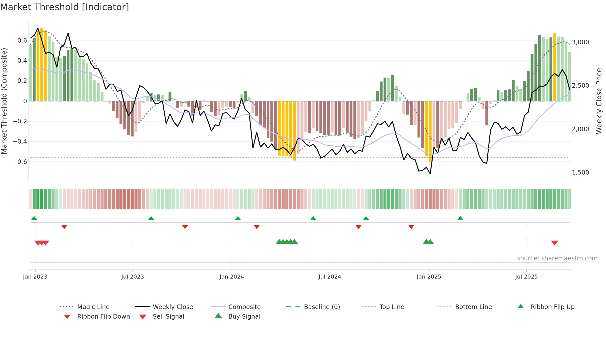Toggle the Sell Signal legend entry

pos(162,316)
